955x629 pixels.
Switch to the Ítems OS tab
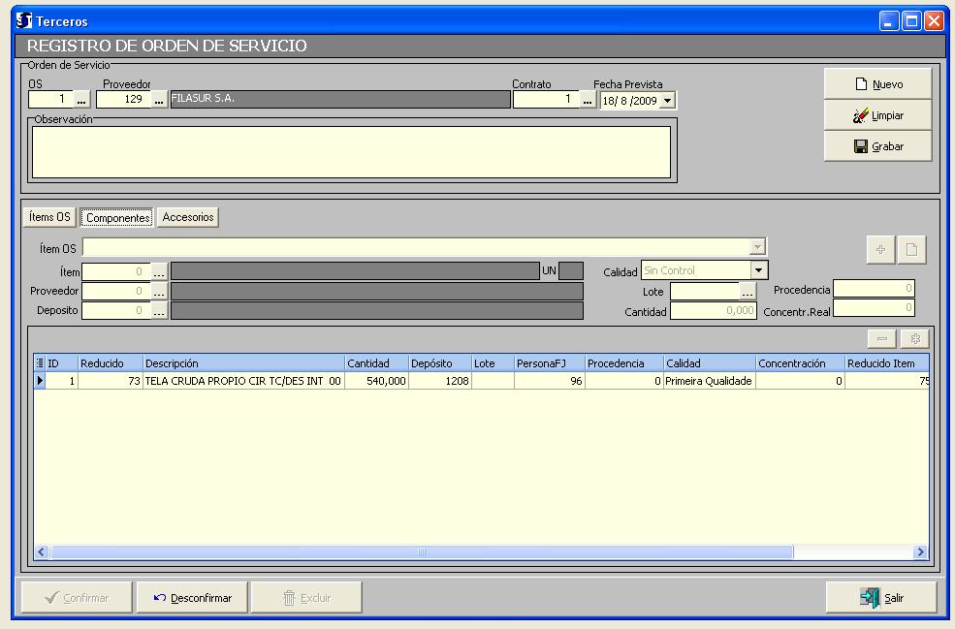pos(49,218)
